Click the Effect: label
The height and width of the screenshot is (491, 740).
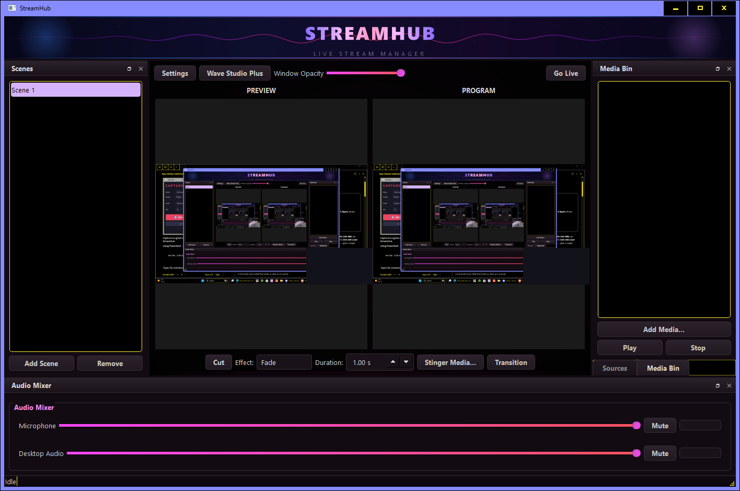pos(244,362)
